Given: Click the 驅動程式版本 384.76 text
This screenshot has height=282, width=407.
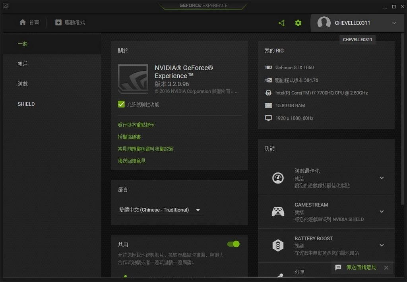Looking at the screenshot, I should pyautogui.click(x=297, y=80).
